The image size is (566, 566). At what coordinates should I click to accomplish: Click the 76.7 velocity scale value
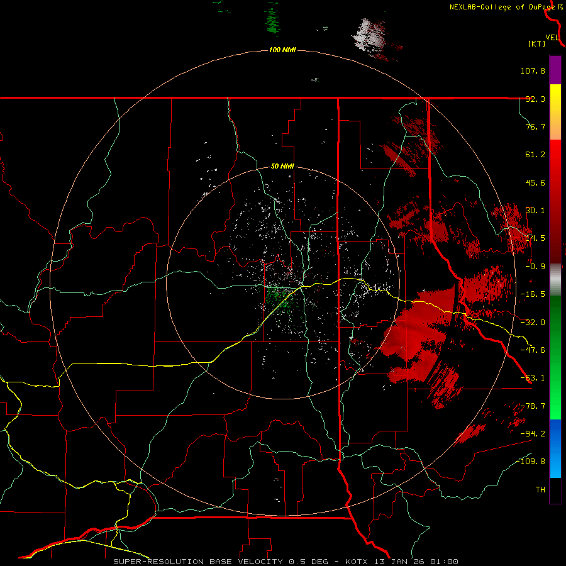(x=535, y=126)
